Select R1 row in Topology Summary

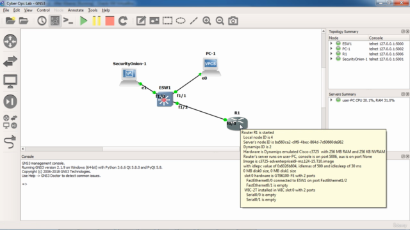point(369,54)
